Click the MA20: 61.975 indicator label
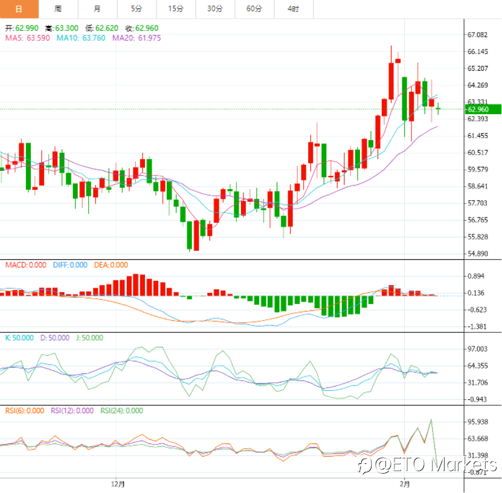The width and height of the screenshot is (502, 493). click(137, 38)
